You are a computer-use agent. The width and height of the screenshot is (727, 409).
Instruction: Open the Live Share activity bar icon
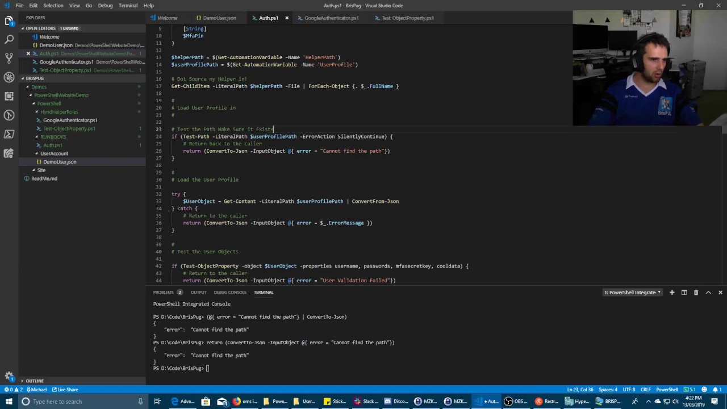click(9, 153)
